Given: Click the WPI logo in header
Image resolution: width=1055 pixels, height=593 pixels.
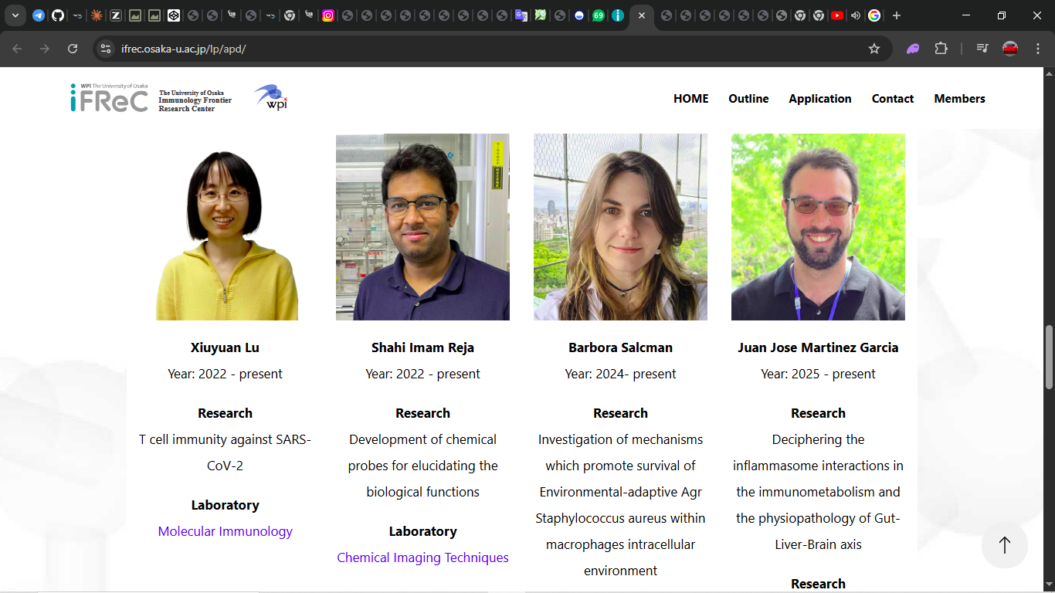Looking at the screenshot, I should 271,97.
